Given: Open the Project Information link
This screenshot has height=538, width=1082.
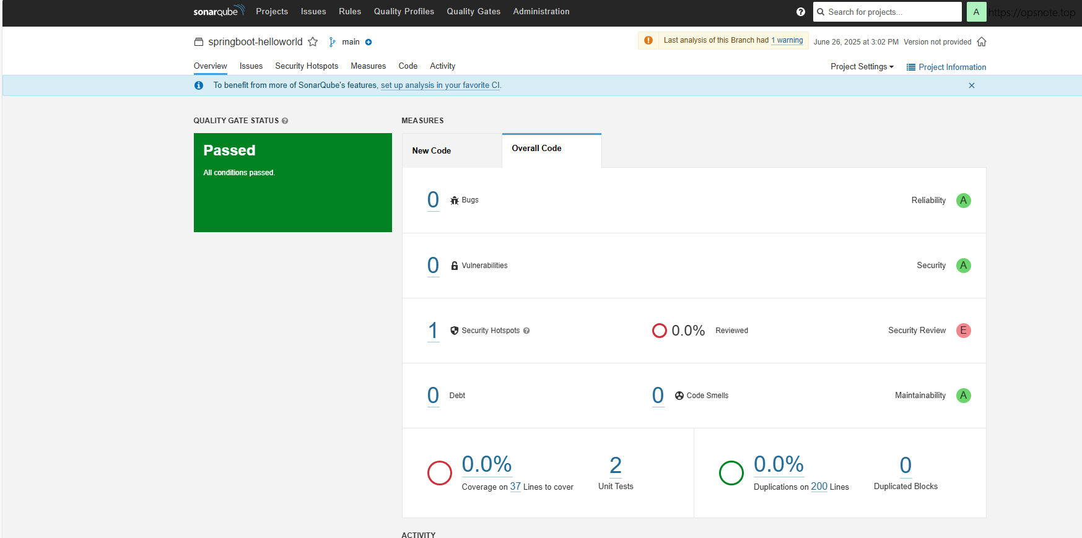Looking at the screenshot, I should pos(946,67).
